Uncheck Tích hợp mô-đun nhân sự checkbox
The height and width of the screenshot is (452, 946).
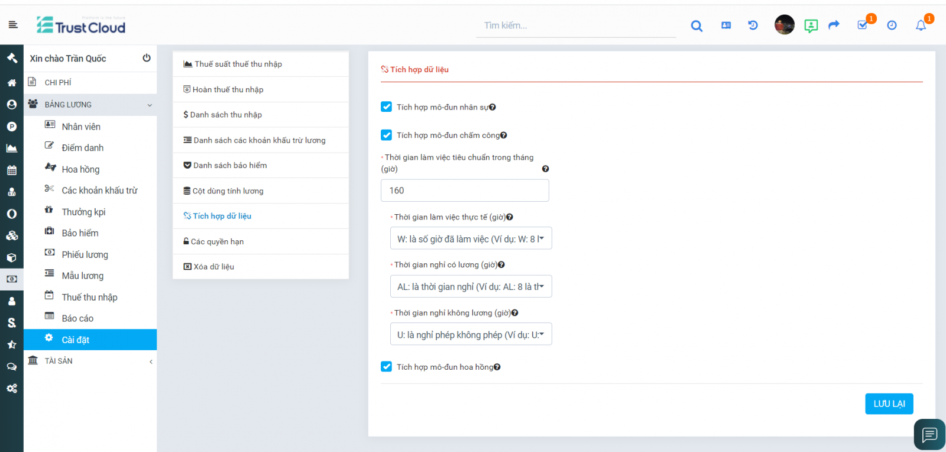(387, 107)
